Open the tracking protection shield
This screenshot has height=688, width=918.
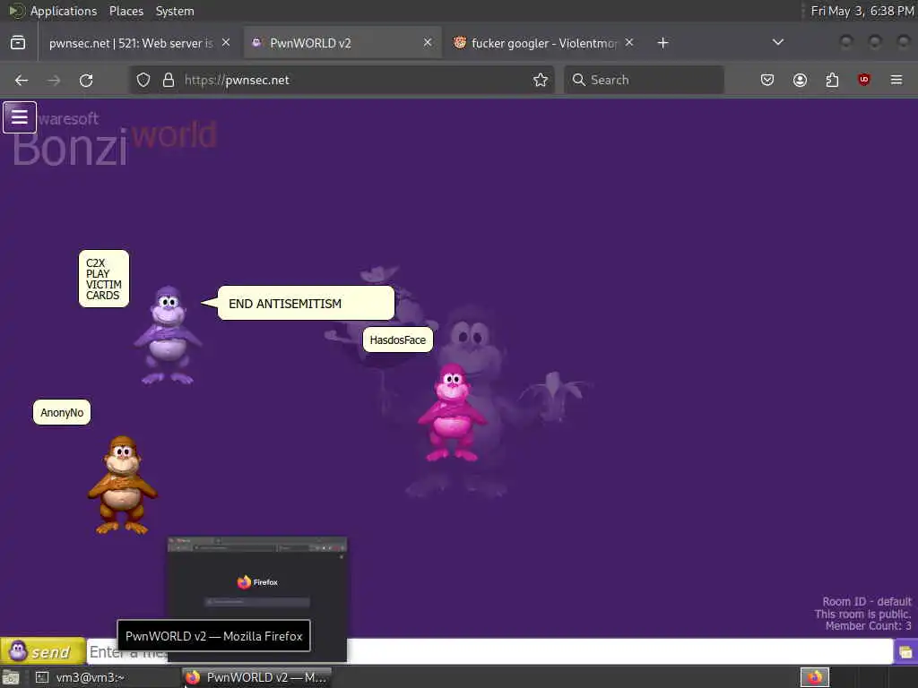click(x=143, y=80)
